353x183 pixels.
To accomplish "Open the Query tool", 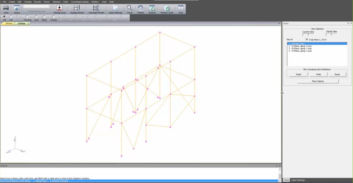I will (x=17, y=9).
